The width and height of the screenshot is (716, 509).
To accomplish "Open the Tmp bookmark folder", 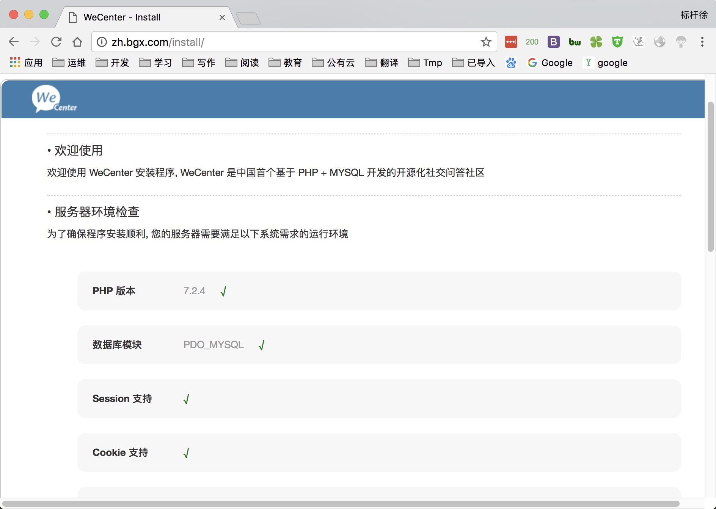I will tap(425, 63).
